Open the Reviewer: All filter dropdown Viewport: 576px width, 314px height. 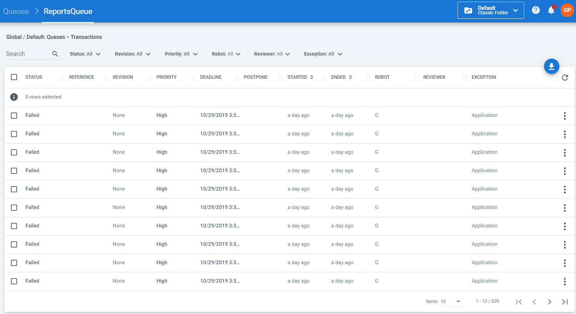(x=272, y=54)
